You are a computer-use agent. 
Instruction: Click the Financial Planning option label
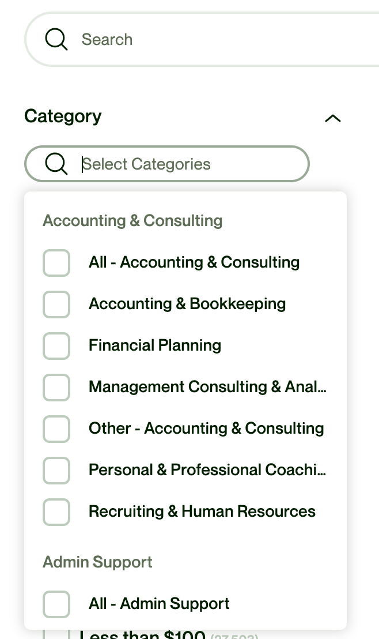pos(155,345)
